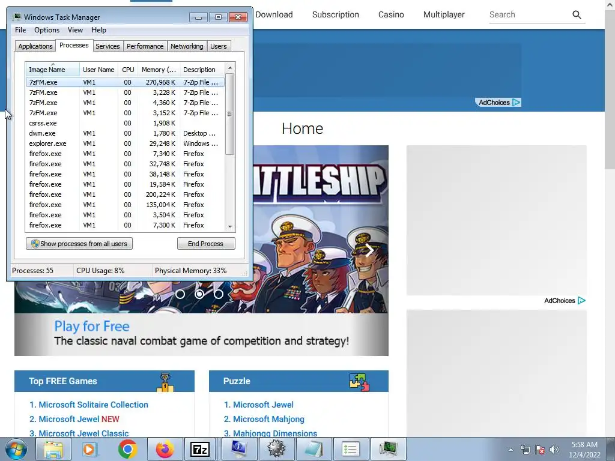This screenshot has height=461, width=615.
Task: Open the File menu in Task Manager
Action: (x=20, y=30)
